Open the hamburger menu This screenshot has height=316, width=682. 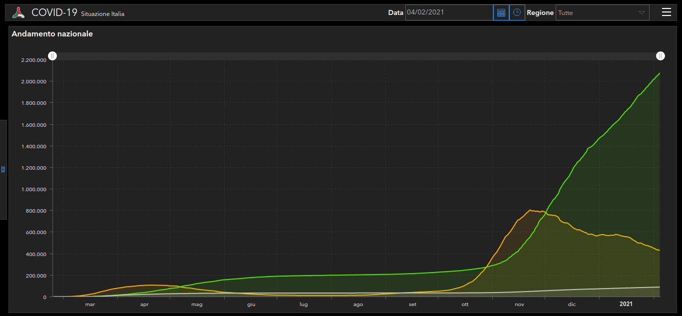[x=666, y=12]
